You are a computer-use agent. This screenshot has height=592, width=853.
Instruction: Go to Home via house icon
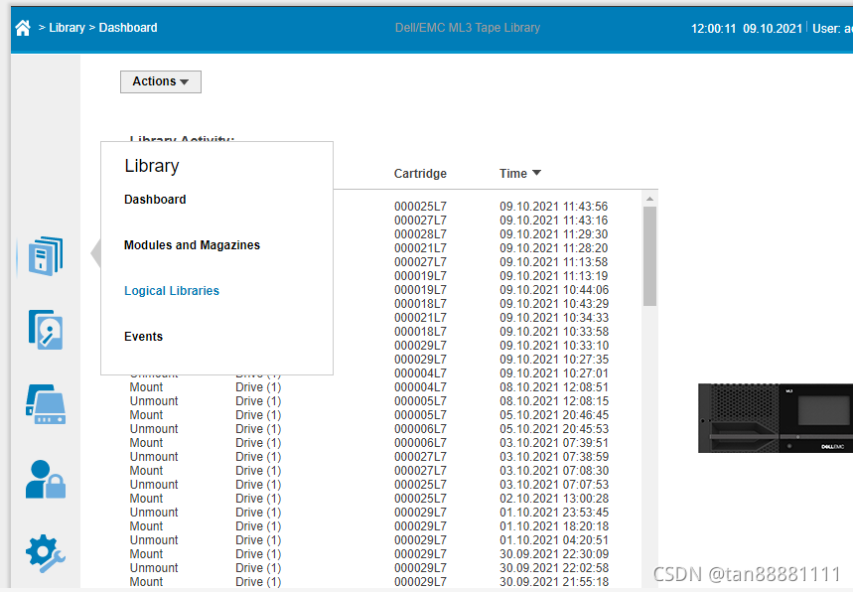[x=23, y=28]
